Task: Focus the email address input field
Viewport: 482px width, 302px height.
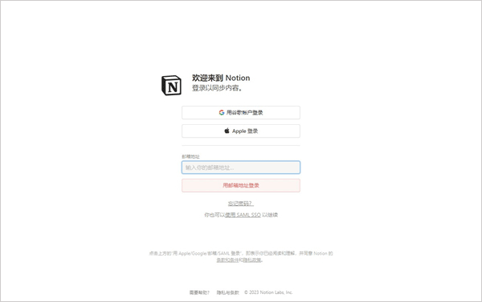Action: [x=241, y=167]
